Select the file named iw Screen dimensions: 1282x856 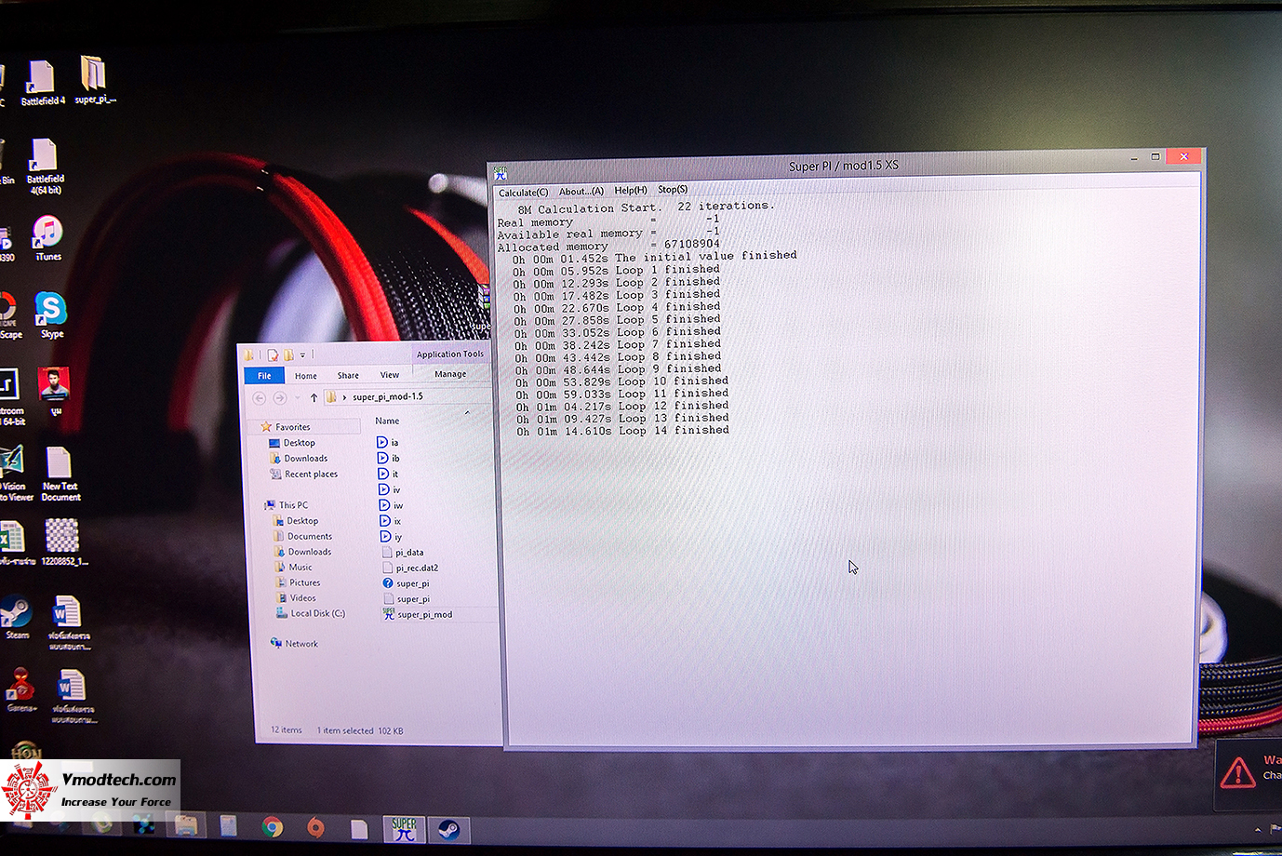(391, 506)
